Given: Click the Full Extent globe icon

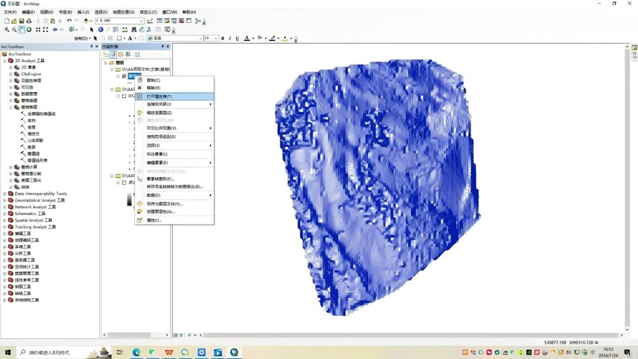Looking at the screenshot, I should pyautogui.click(x=29, y=30).
